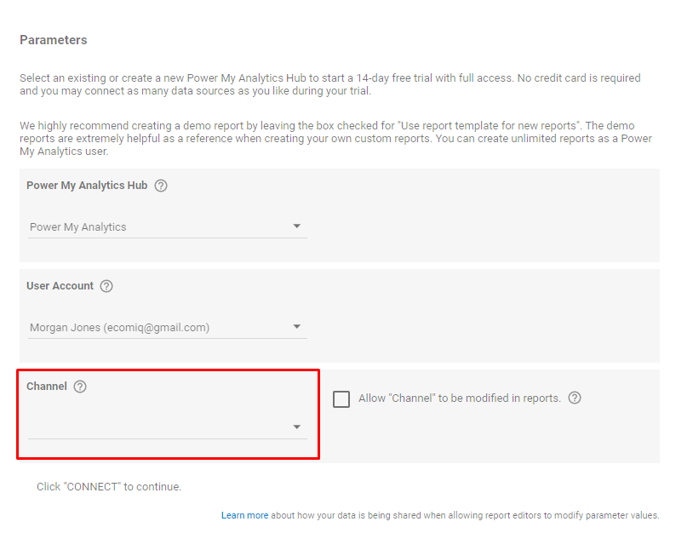Enable the Allow "Channel" to be modified checkbox
Image resolution: width=693 pixels, height=533 pixels.
(341, 399)
